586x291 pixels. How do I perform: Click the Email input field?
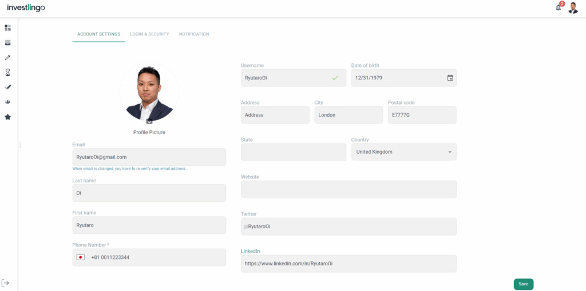149,157
